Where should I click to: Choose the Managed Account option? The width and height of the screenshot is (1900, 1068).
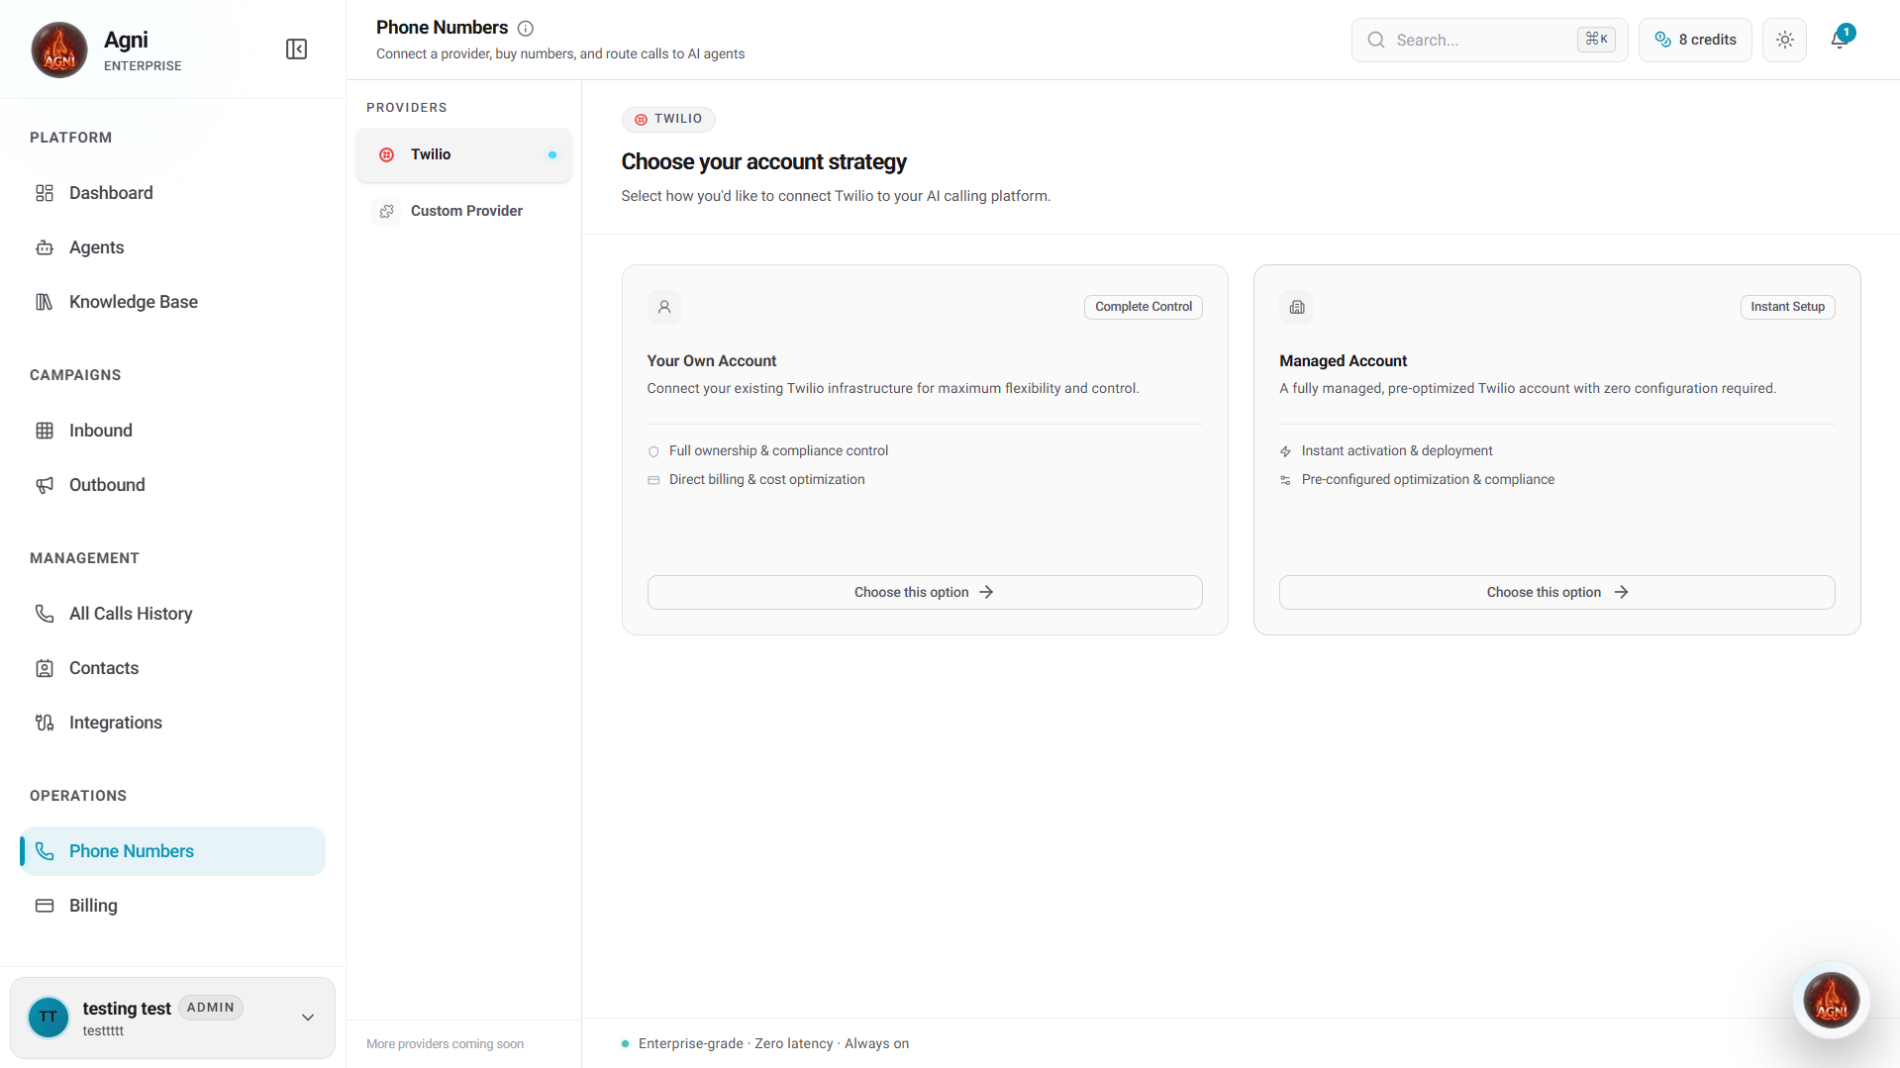pyautogui.click(x=1556, y=592)
